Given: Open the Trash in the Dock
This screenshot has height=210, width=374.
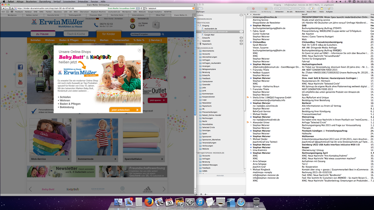Looking at the screenshot, I should (256, 202).
